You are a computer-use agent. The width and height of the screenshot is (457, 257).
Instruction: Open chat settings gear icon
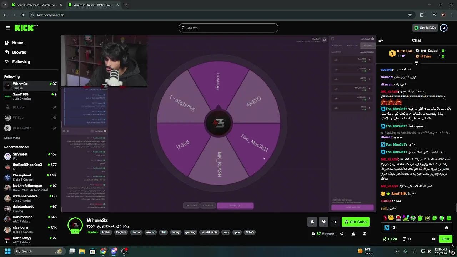pos(433,239)
